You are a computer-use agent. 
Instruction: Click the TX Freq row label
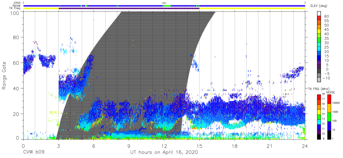[x=15, y=8]
